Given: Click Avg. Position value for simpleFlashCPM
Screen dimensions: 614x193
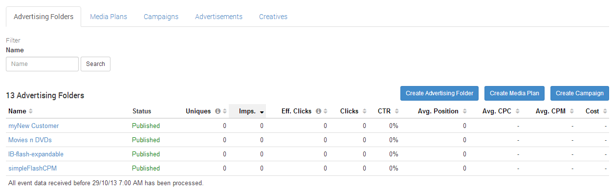Looking at the screenshot, I should [464, 169].
